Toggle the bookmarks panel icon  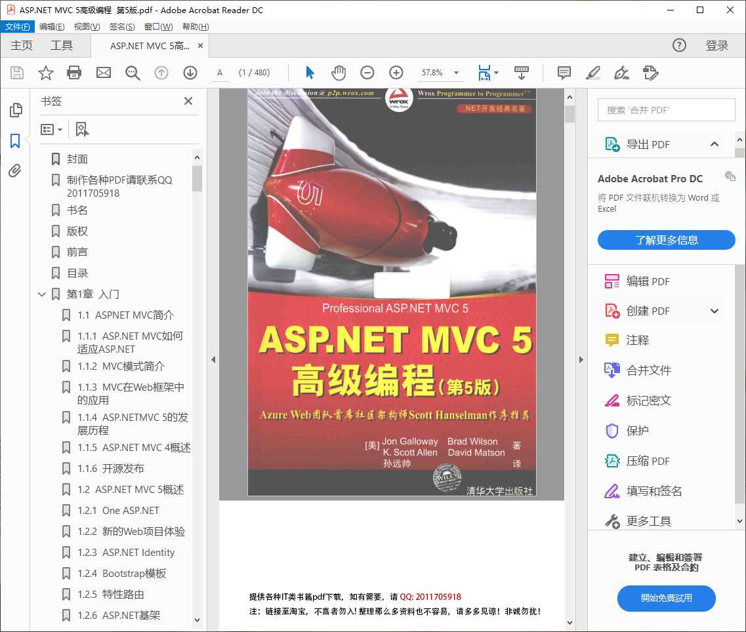[x=15, y=141]
